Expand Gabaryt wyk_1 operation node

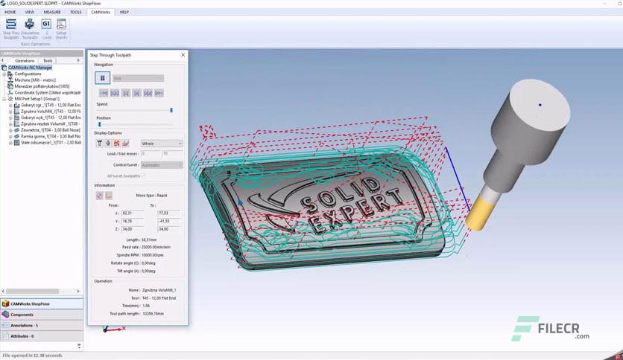(10, 118)
